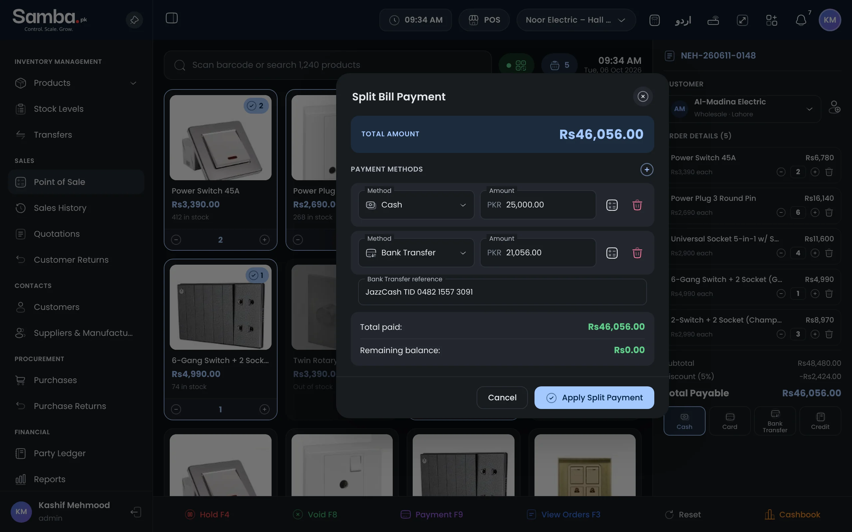Add another payment method with plus icon
This screenshot has width=852, height=532.
click(x=646, y=170)
